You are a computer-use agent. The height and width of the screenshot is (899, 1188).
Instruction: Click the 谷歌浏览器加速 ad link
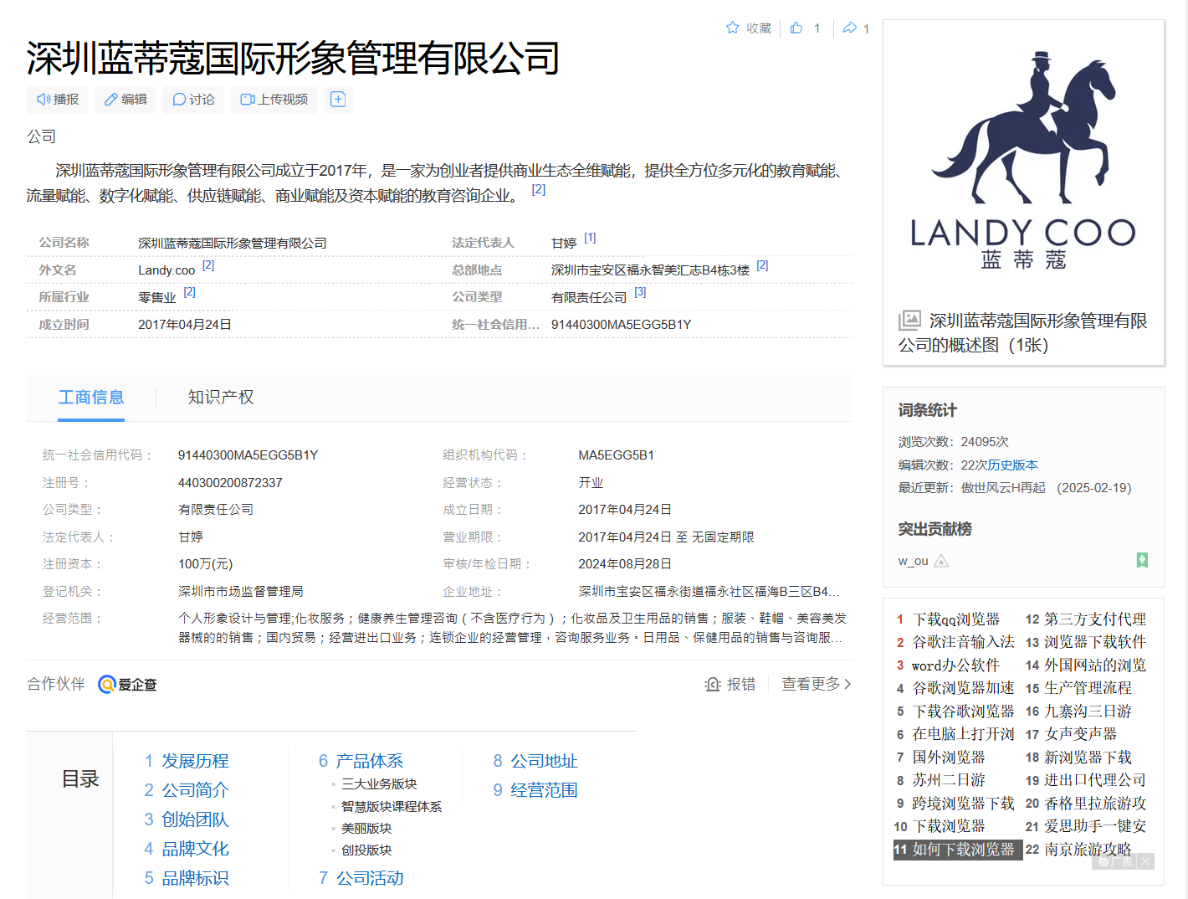point(964,688)
